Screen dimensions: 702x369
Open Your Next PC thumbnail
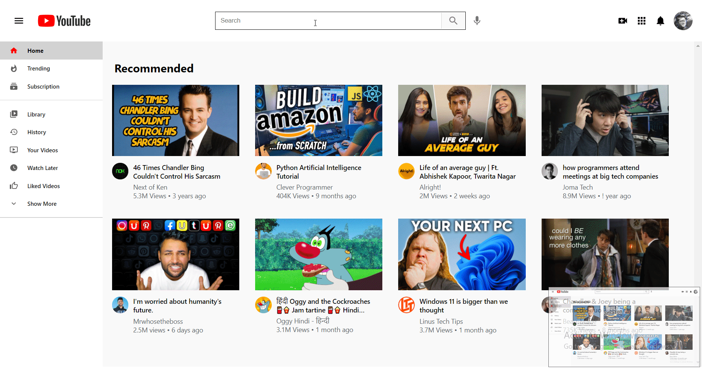pos(462,254)
